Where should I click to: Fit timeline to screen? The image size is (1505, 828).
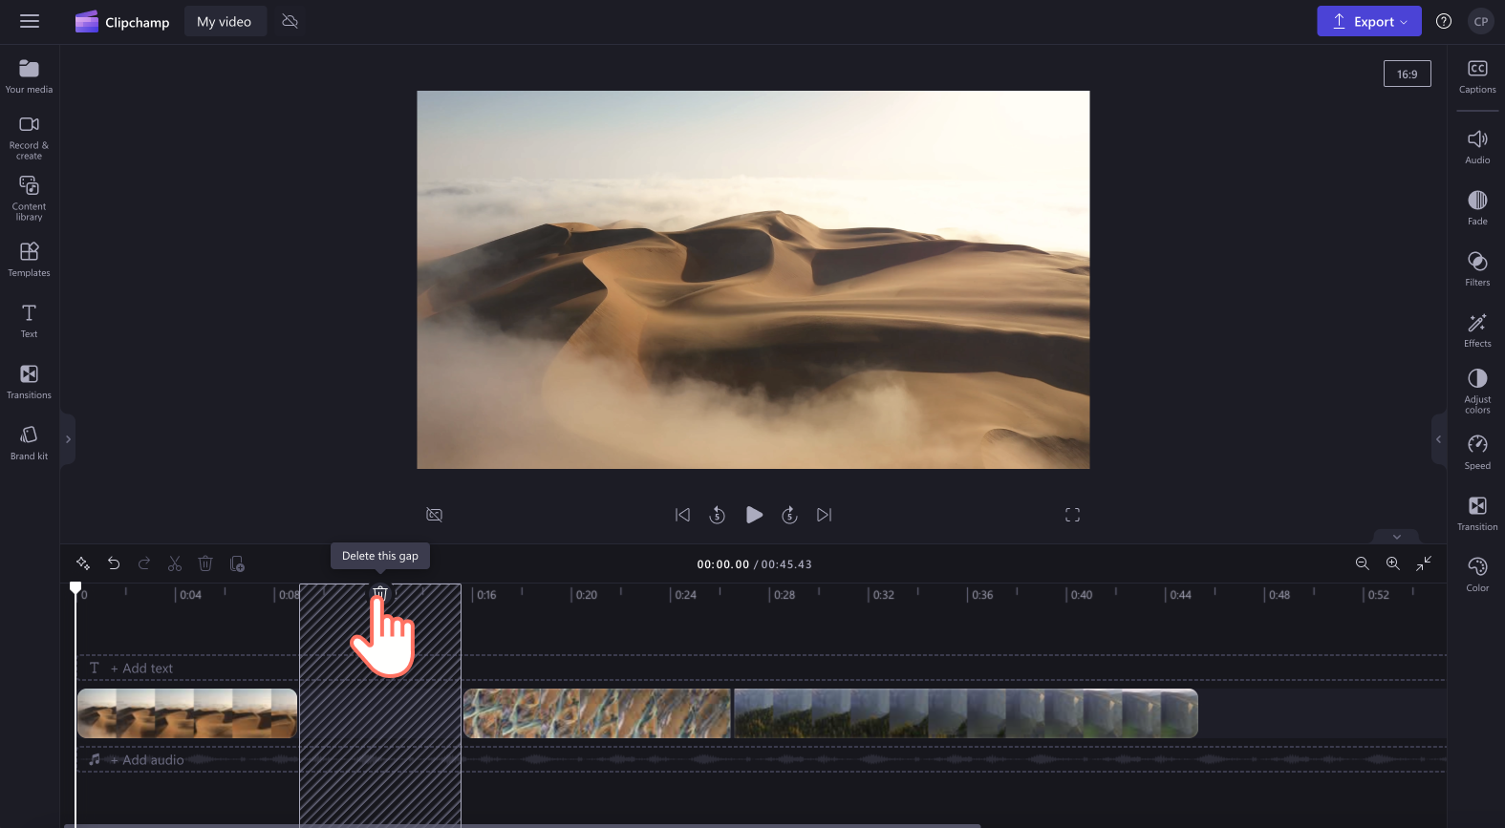pos(1424,563)
